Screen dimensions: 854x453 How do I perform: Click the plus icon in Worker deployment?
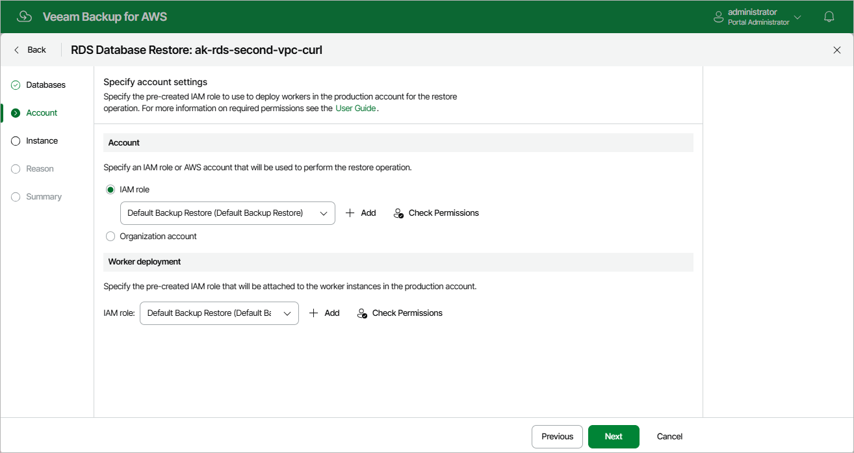[313, 313]
